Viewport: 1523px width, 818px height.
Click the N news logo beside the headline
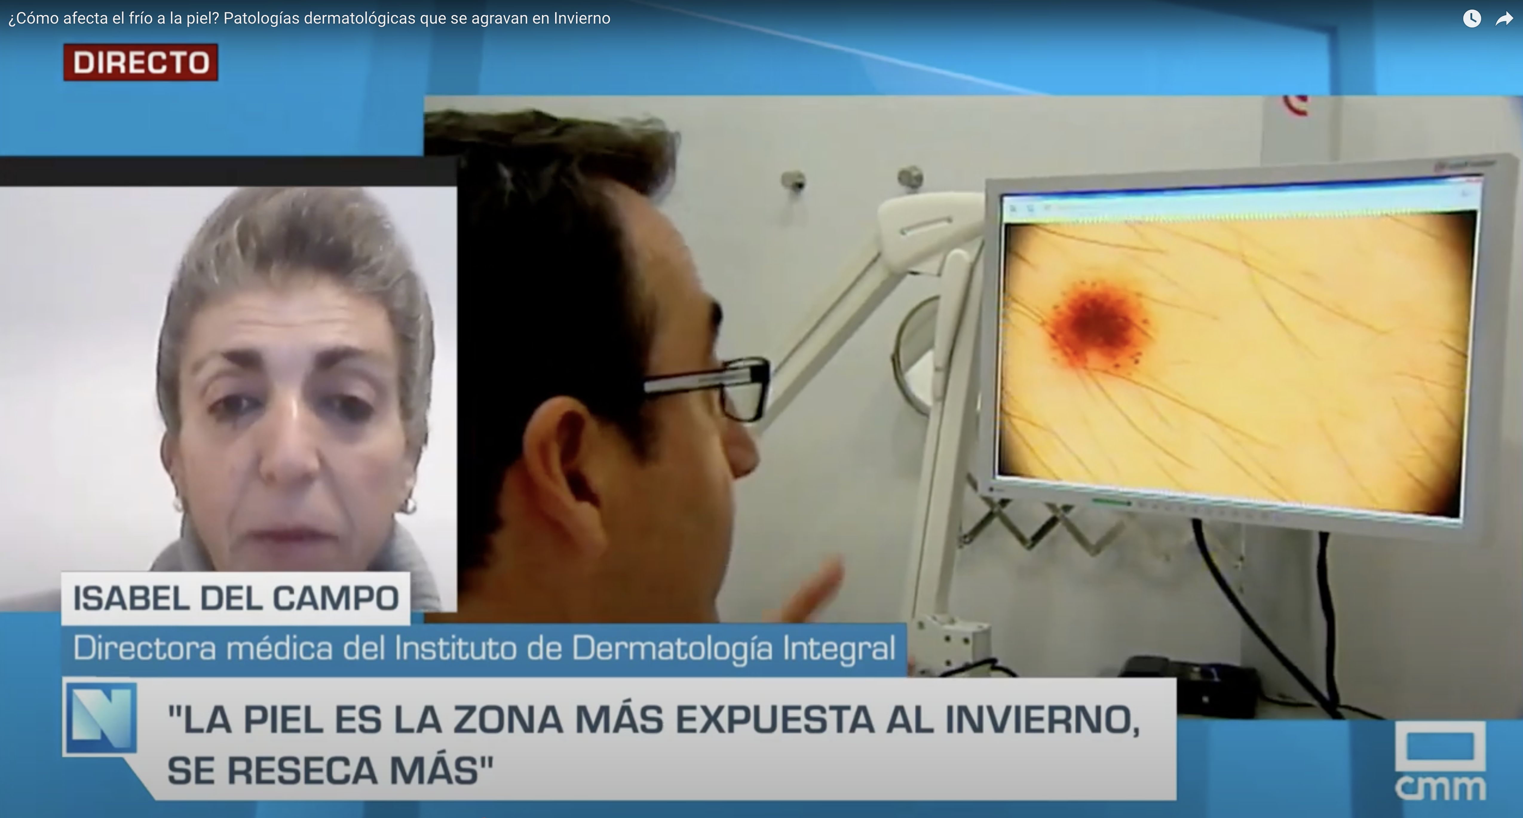coord(102,719)
